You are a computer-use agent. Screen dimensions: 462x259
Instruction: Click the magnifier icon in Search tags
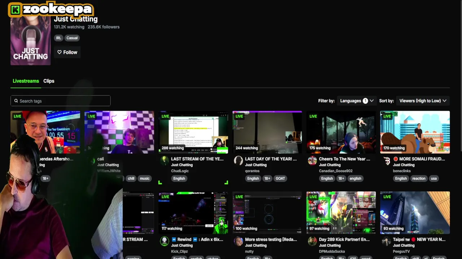16,101
